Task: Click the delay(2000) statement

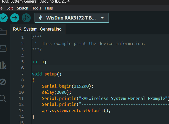Action: [x=56, y=92]
